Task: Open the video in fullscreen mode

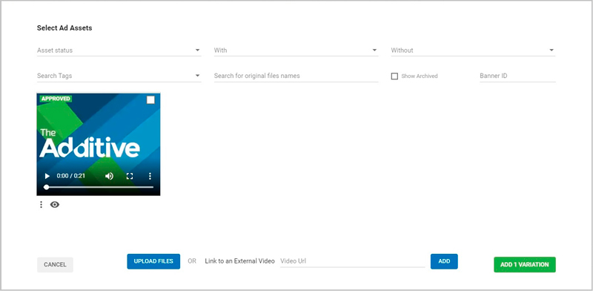Action: (130, 176)
